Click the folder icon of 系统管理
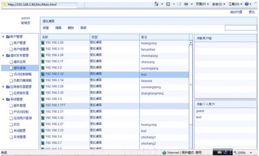The width and height of the screenshot is (259, 156). click(x=8, y=99)
